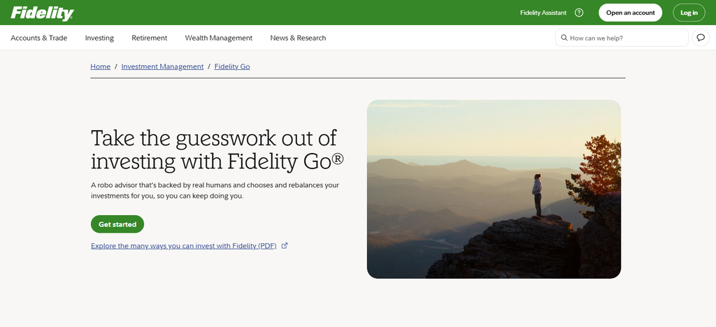Screen dimensions: 716x327
Task: Open Explore the many ways PDF link
Action: (184, 246)
